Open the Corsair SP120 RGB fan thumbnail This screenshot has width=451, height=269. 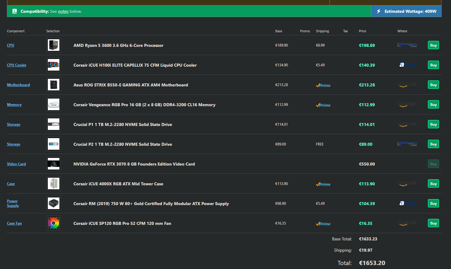click(54, 223)
